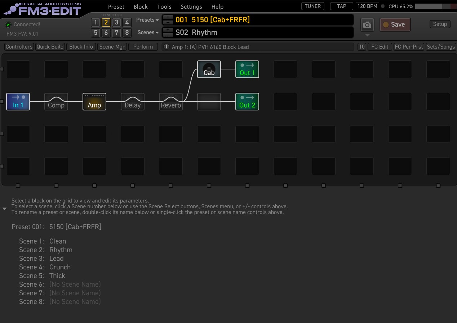Select the Cab block
This screenshot has height=323, width=457.
(x=209, y=69)
